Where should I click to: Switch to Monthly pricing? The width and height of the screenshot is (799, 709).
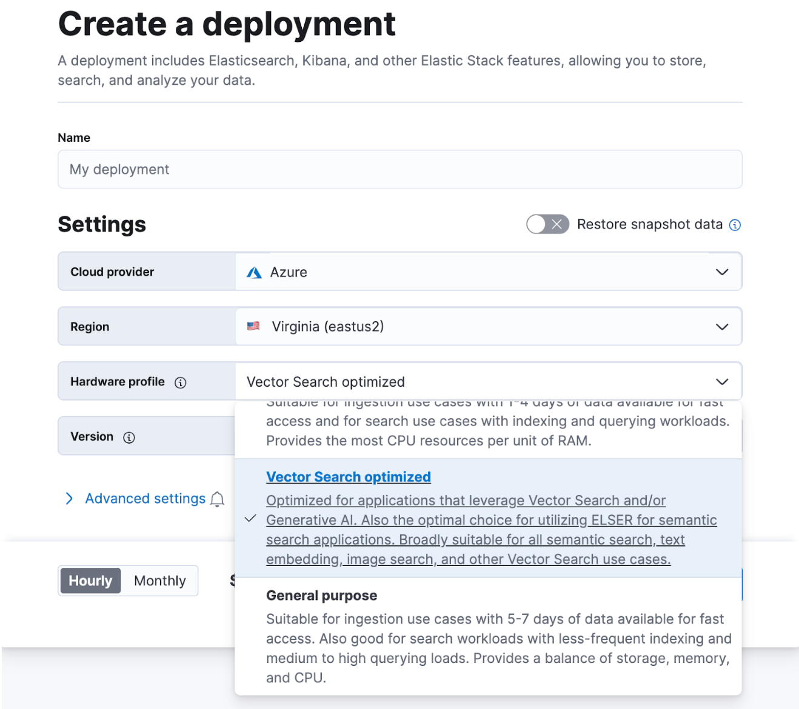coord(159,580)
